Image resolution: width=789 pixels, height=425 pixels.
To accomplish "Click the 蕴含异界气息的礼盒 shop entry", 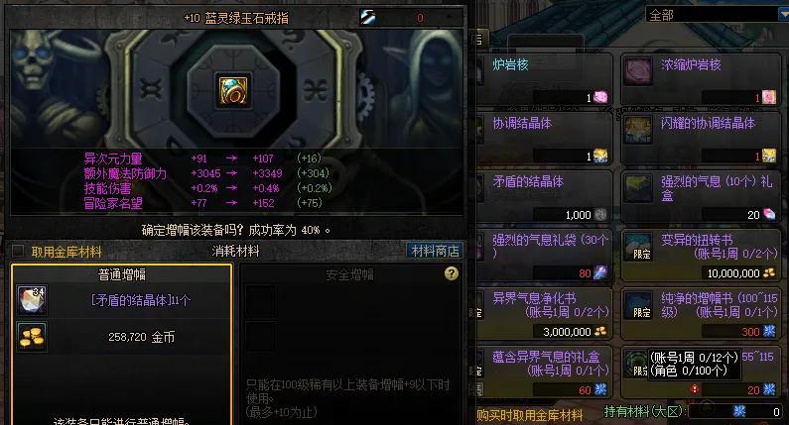I will click(544, 372).
